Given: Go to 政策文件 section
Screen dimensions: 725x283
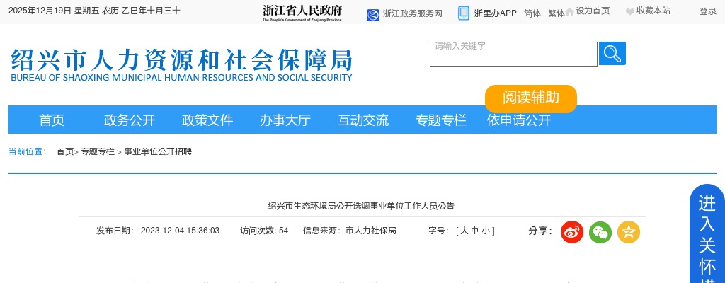Looking at the screenshot, I should click(207, 120).
